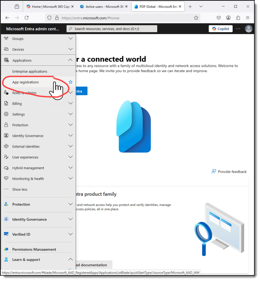
Task: Select the PDP Global Microsoft Entra tab
Action: (158, 7)
